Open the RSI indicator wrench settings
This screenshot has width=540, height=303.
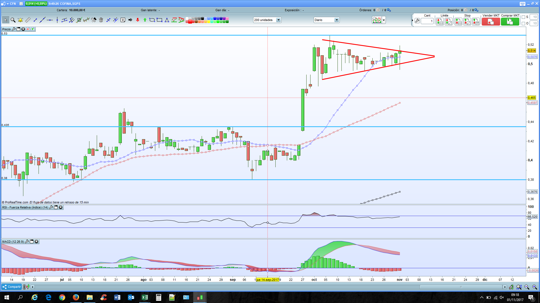[51, 207]
